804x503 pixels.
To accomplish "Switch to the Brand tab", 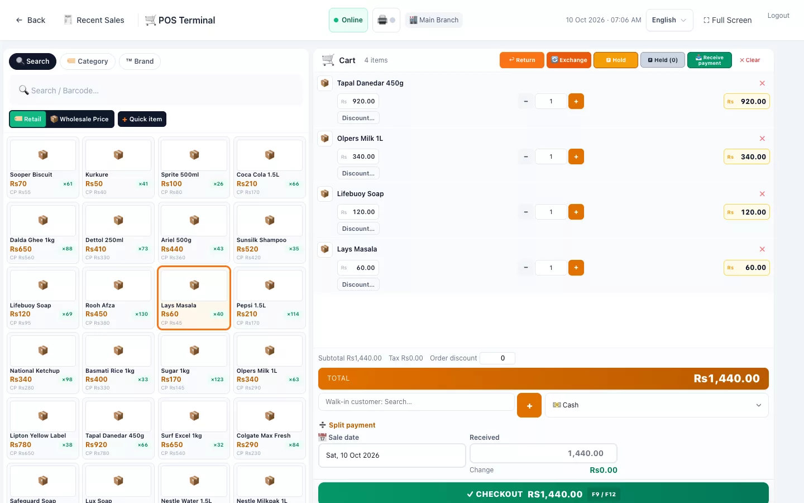I will click(x=140, y=61).
